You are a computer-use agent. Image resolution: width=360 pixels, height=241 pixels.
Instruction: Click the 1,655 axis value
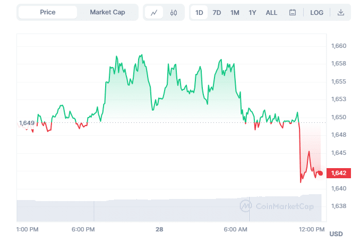[339, 81]
